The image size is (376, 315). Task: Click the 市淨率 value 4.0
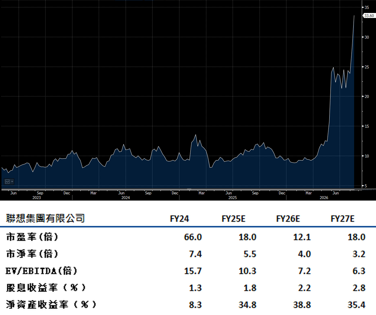(x=304, y=254)
